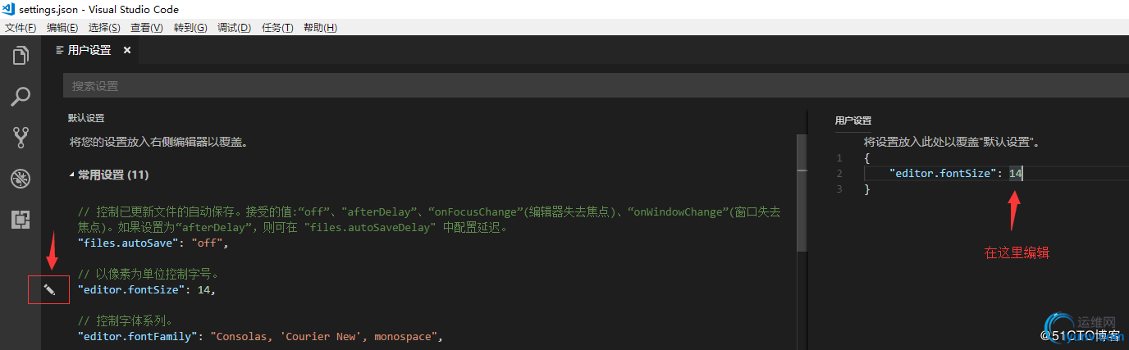Open the Source Control view
The width and height of the screenshot is (1129, 350).
click(x=21, y=138)
